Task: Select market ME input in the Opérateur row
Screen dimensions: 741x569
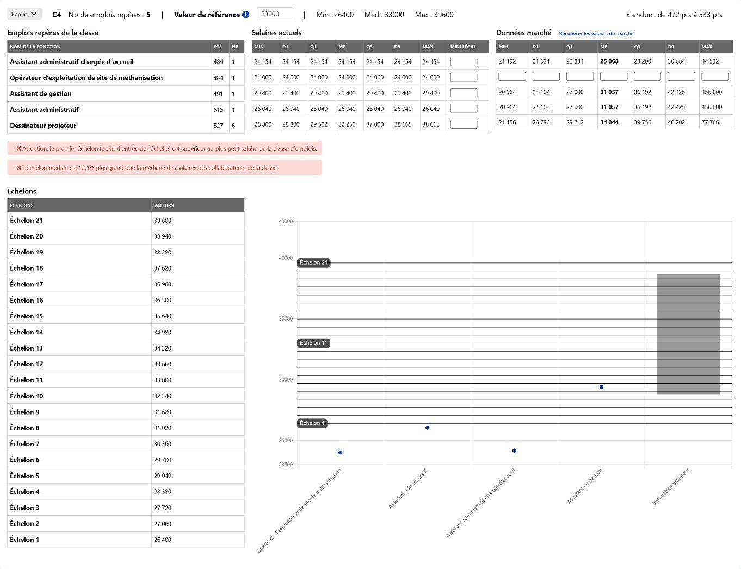Action: tap(614, 77)
